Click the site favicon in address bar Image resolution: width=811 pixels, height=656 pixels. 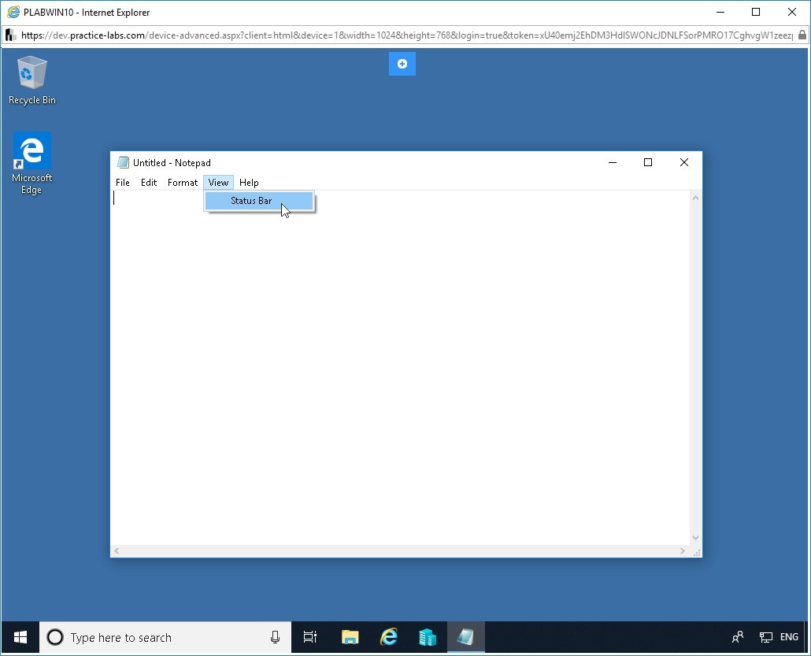pos(10,35)
